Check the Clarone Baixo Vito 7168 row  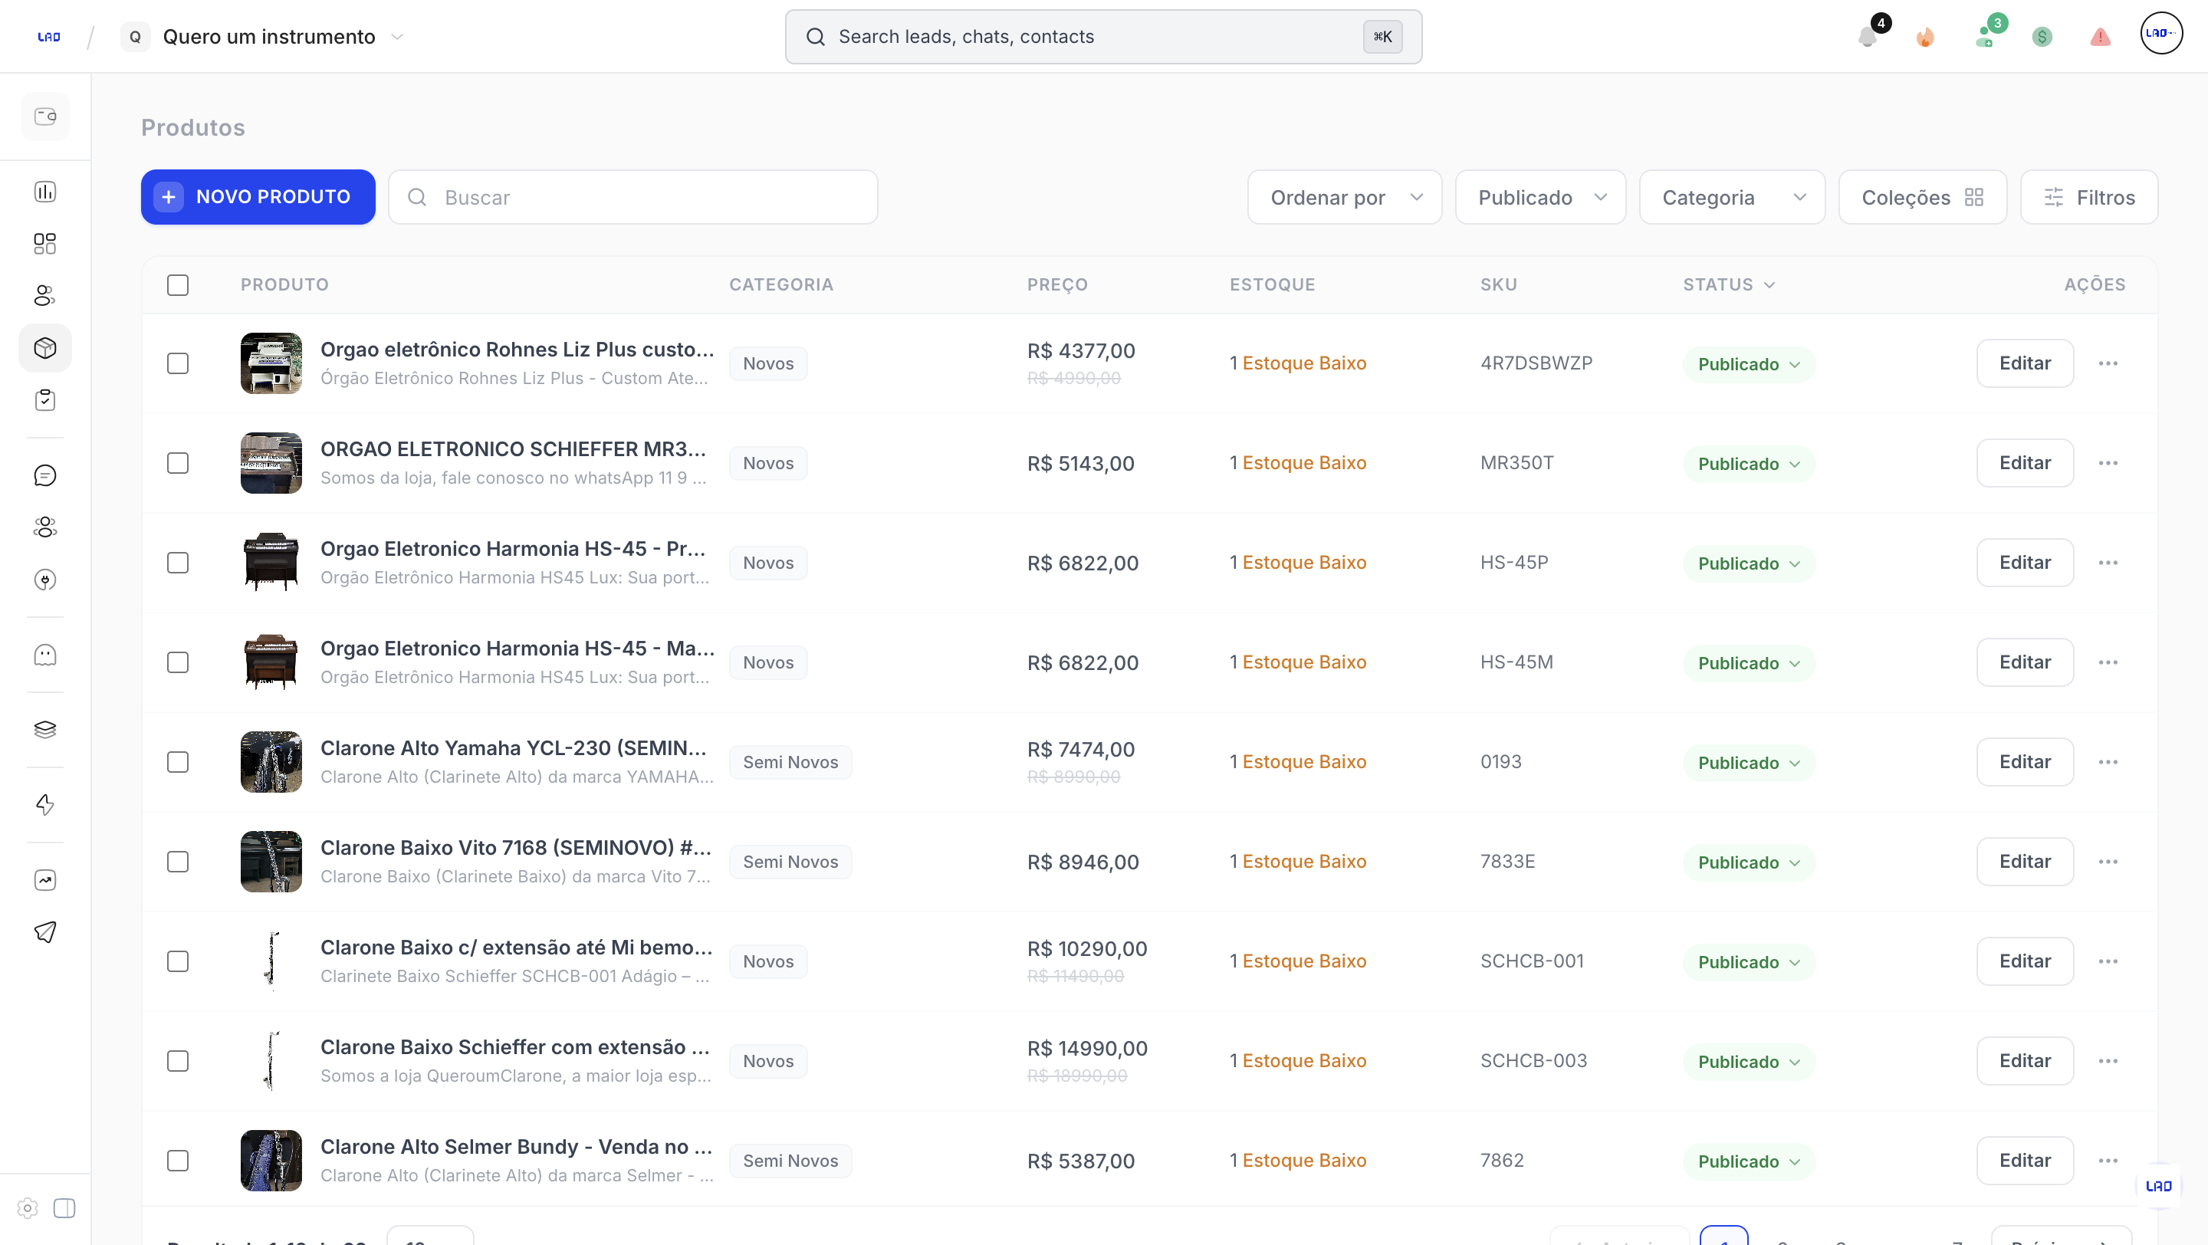[179, 862]
